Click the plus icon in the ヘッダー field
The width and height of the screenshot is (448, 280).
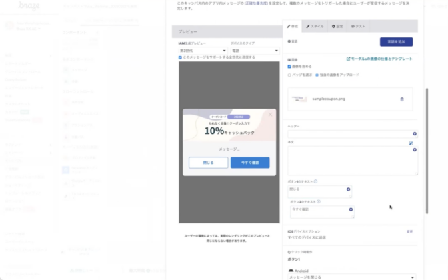(x=415, y=134)
